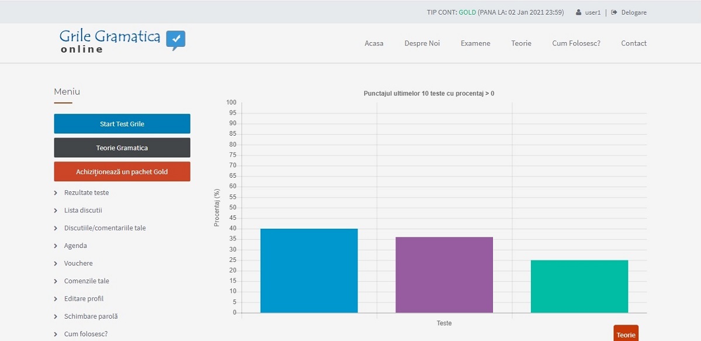Click the purple chart bar
Screen dimensions: 701x341
[x=444, y=274]
